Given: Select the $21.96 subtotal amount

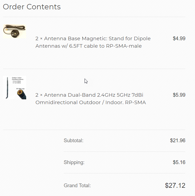Looking at the screenshot, I should (178, 141).
